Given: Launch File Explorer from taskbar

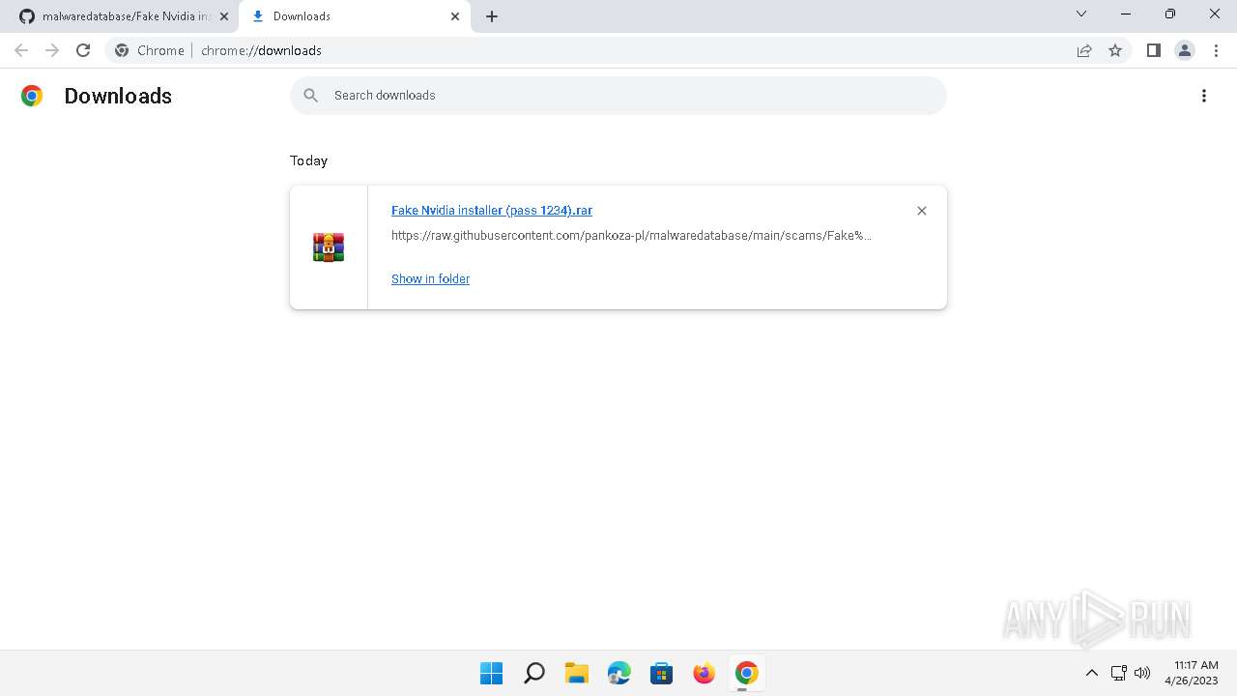Looking at the screenshot, I should point(577,673).
